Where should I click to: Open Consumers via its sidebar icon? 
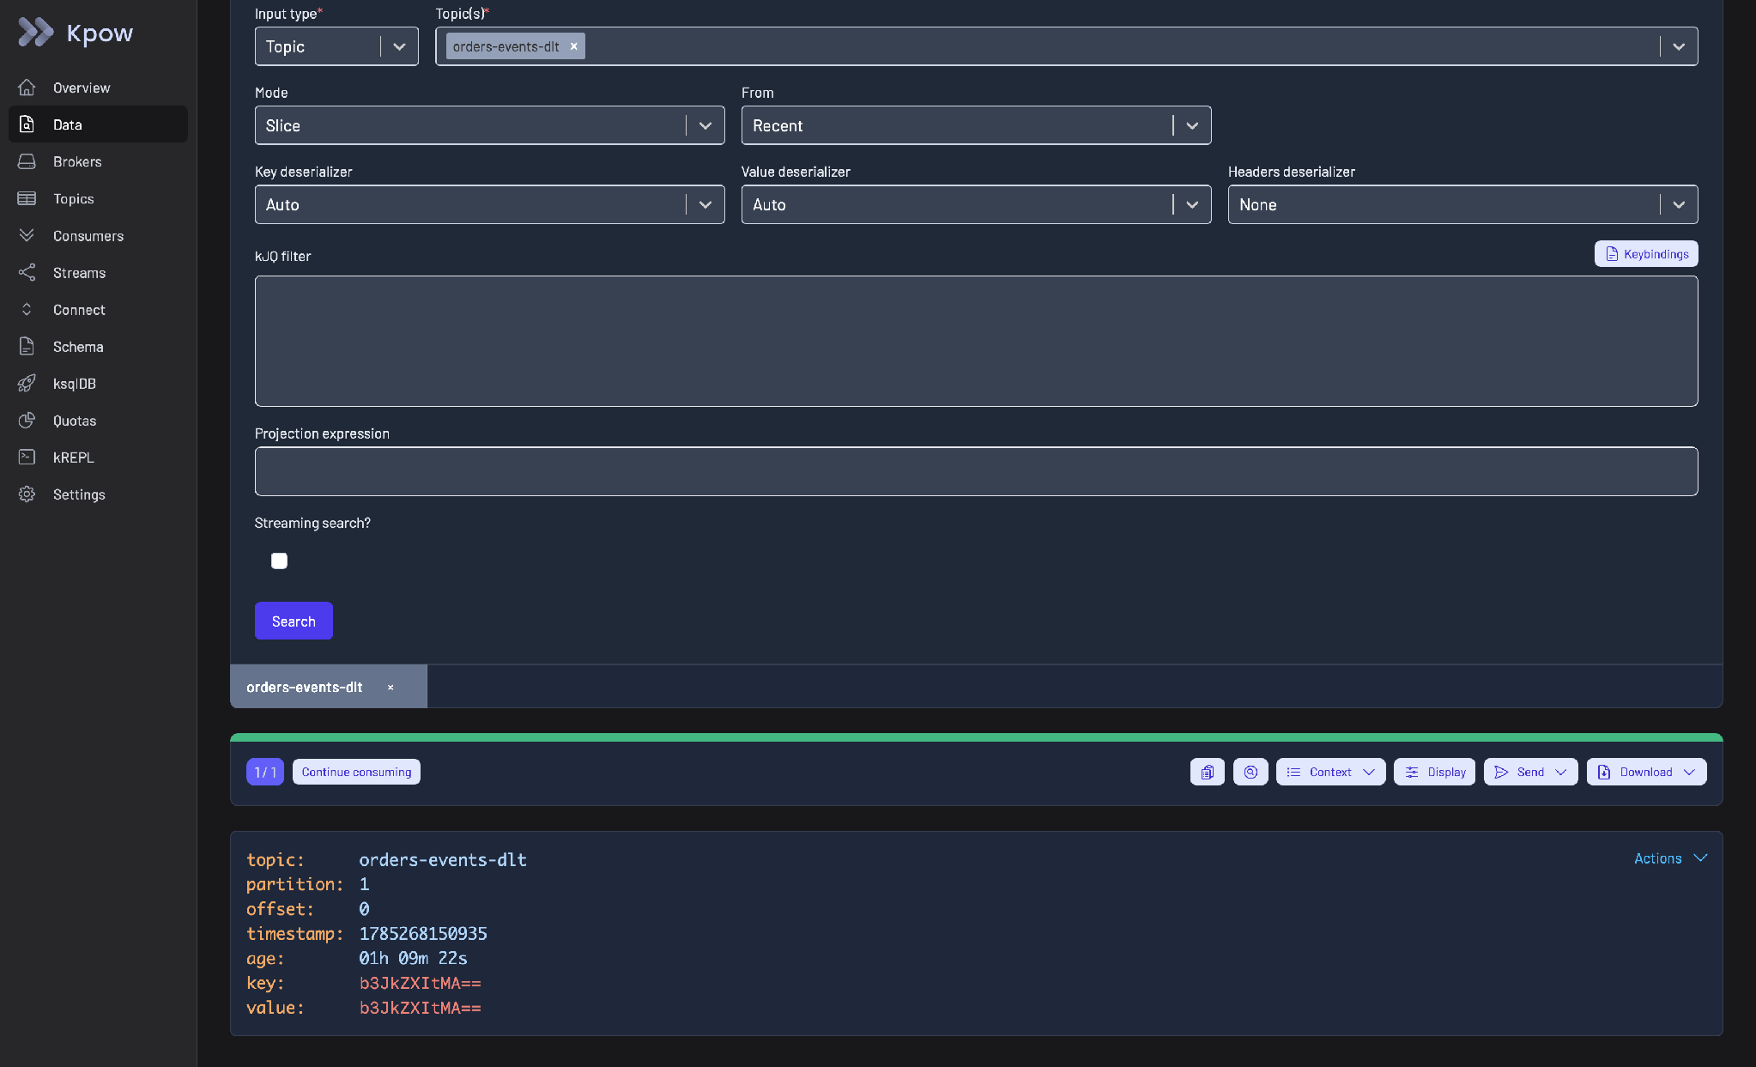click(x=27, y=235)
